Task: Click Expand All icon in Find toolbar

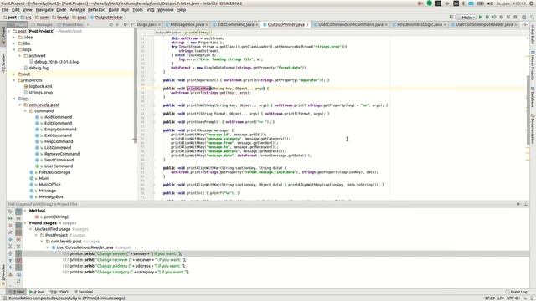Action: coord(10,247)
